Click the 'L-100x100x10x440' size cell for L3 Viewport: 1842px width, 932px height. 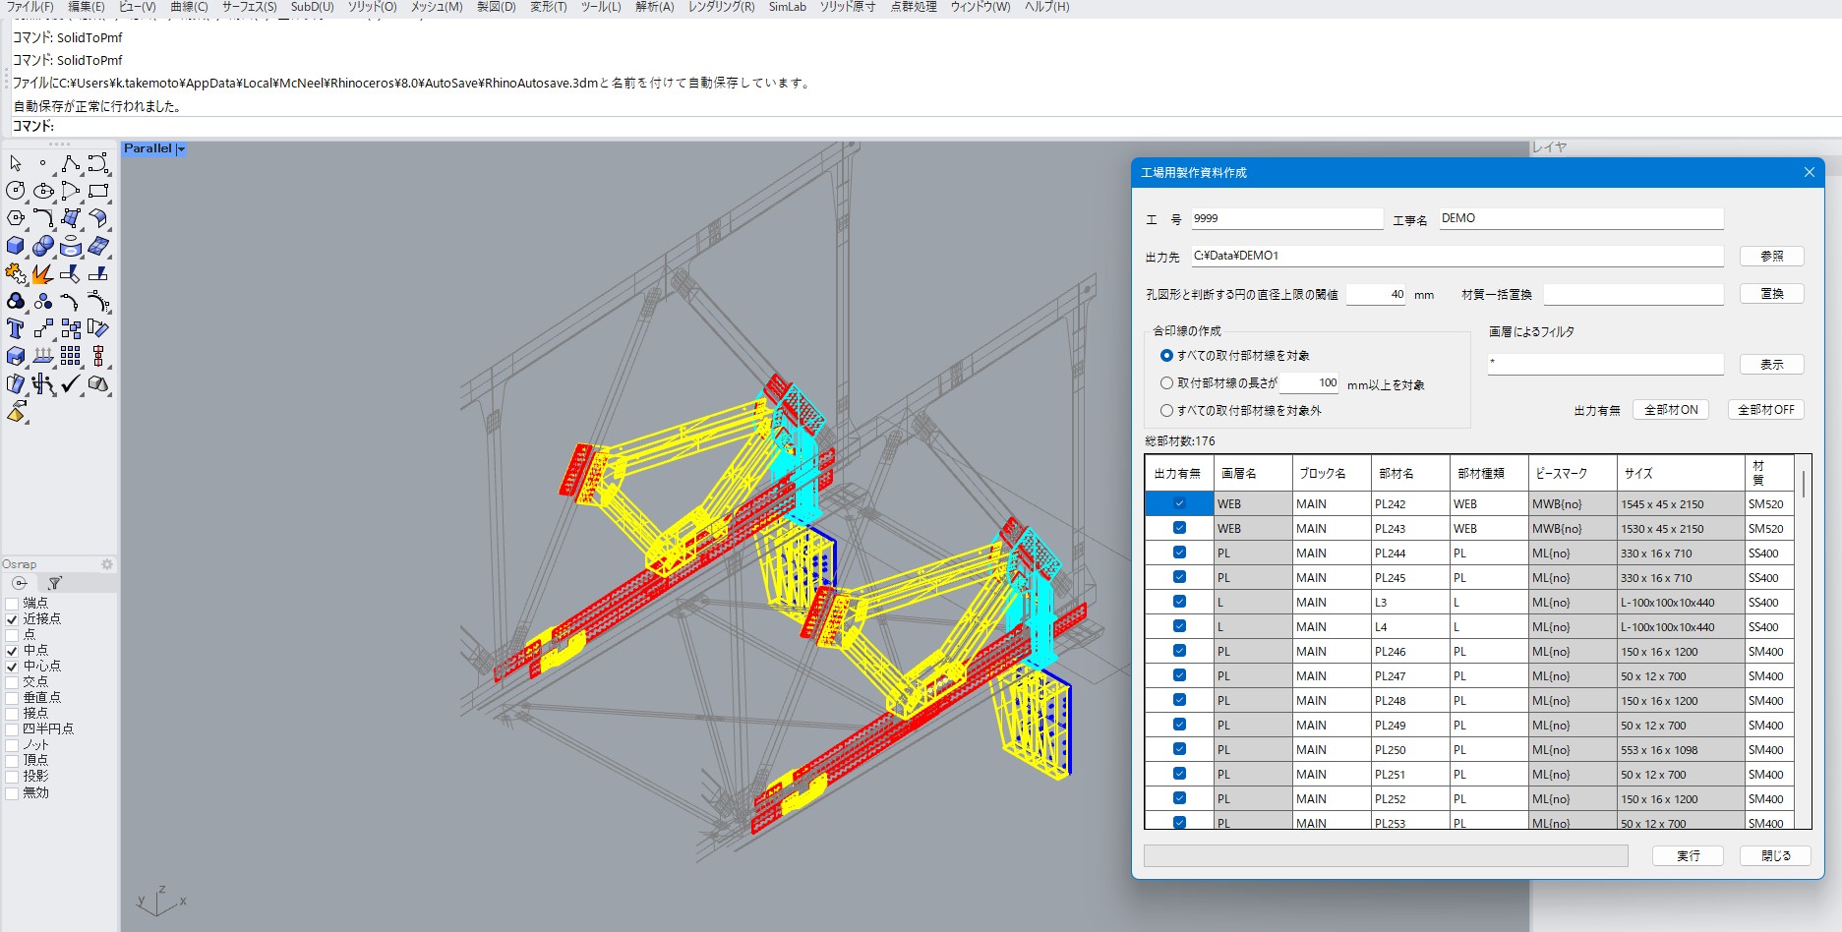click(1681, 603)
